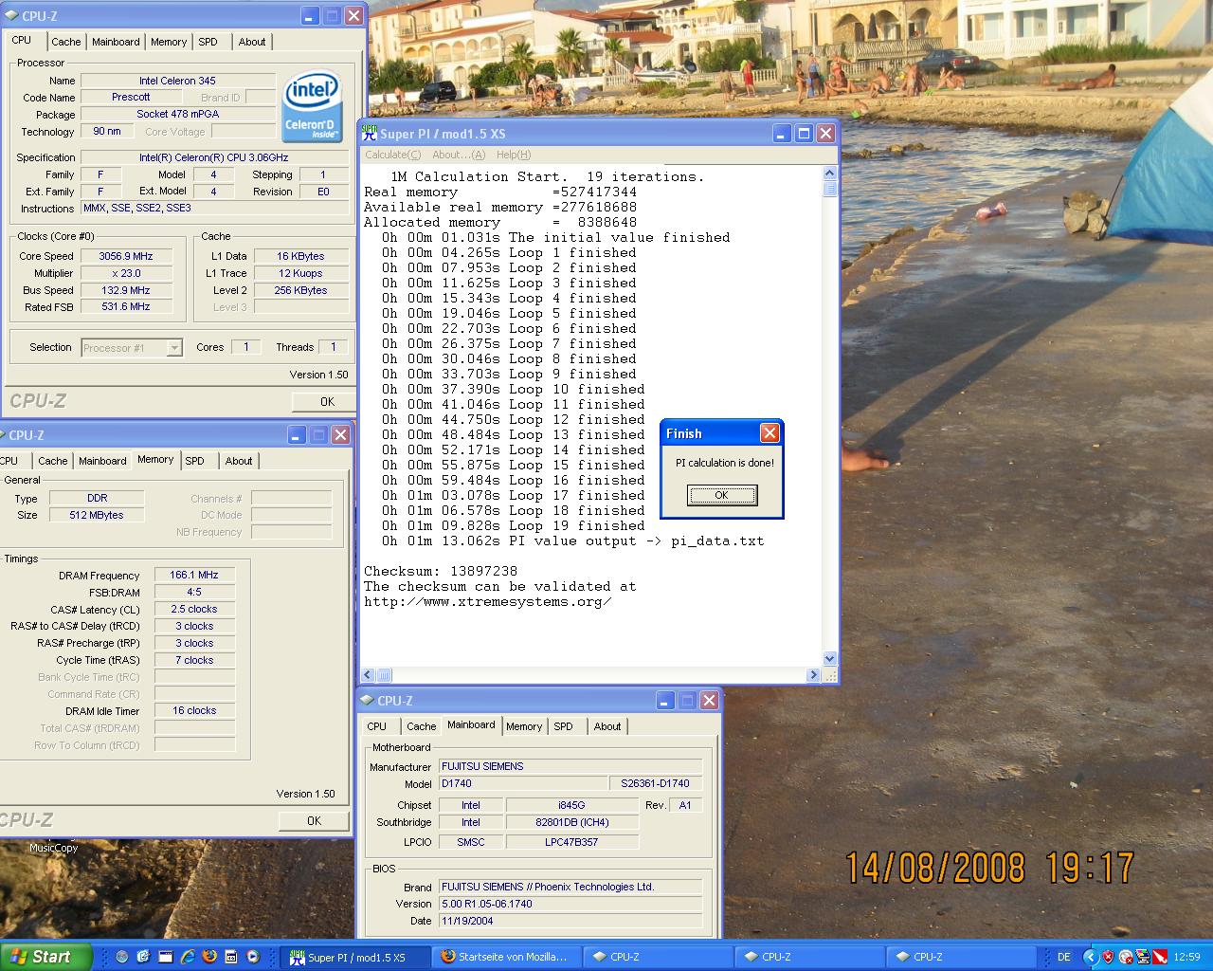This screenshot has height=971, width=1213.
Task: Click the colorful monitor tray icon
Action: (x=1143, y=957)
